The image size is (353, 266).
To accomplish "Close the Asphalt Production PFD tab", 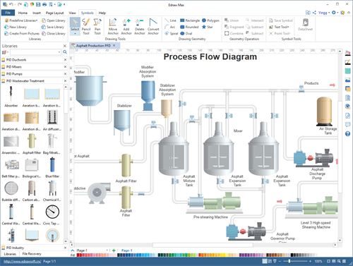I will 114,45.
